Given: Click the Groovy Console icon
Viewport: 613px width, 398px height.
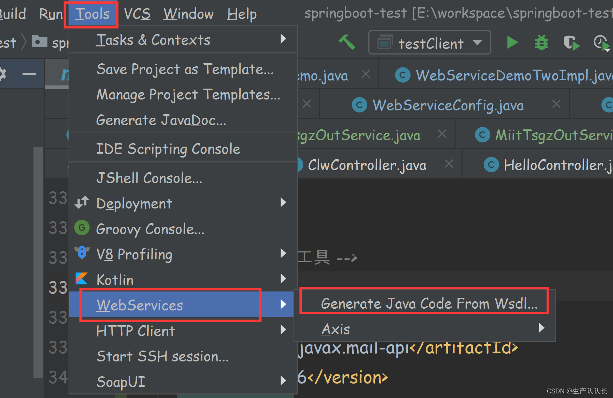Looking at the screenshot, I should pyautogui.click(x=81, y=228).
